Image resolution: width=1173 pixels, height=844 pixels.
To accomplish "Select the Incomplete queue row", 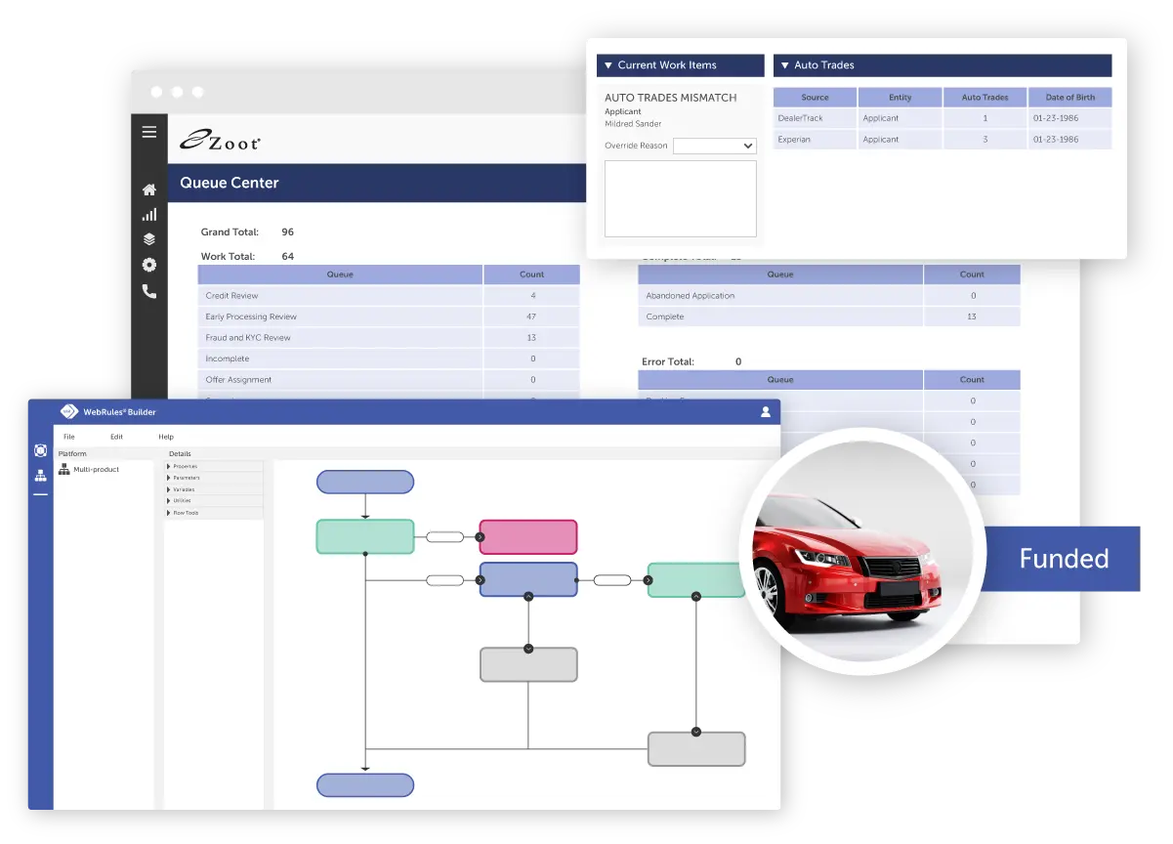I will (389, 359).
